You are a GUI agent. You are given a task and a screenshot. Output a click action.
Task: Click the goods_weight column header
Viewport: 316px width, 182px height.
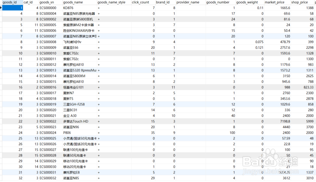250,2
